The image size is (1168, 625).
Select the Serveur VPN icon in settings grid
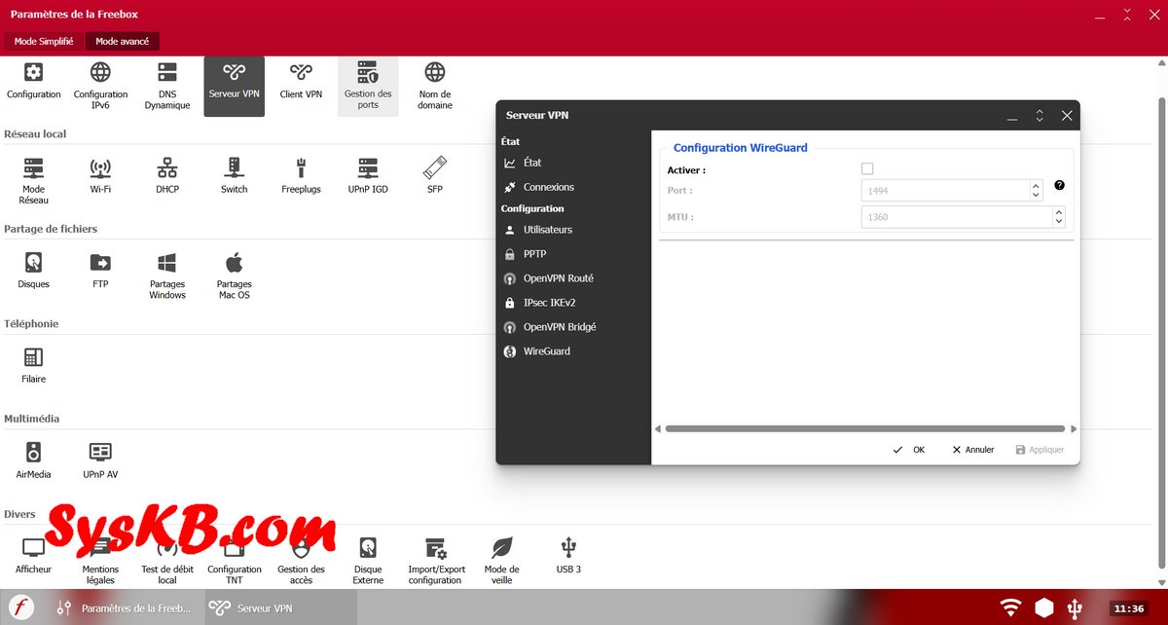(234, 86)
